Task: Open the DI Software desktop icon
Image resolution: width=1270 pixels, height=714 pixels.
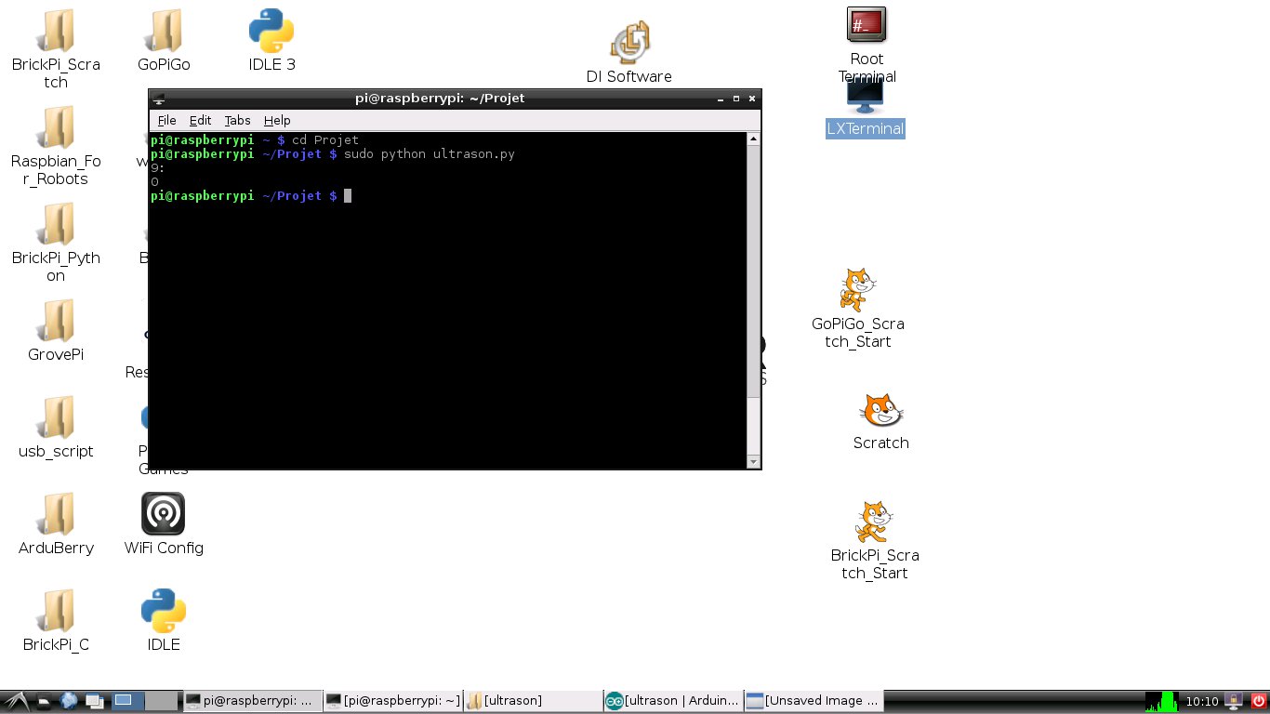Action: pyautogui.click(x=629, y=43)
